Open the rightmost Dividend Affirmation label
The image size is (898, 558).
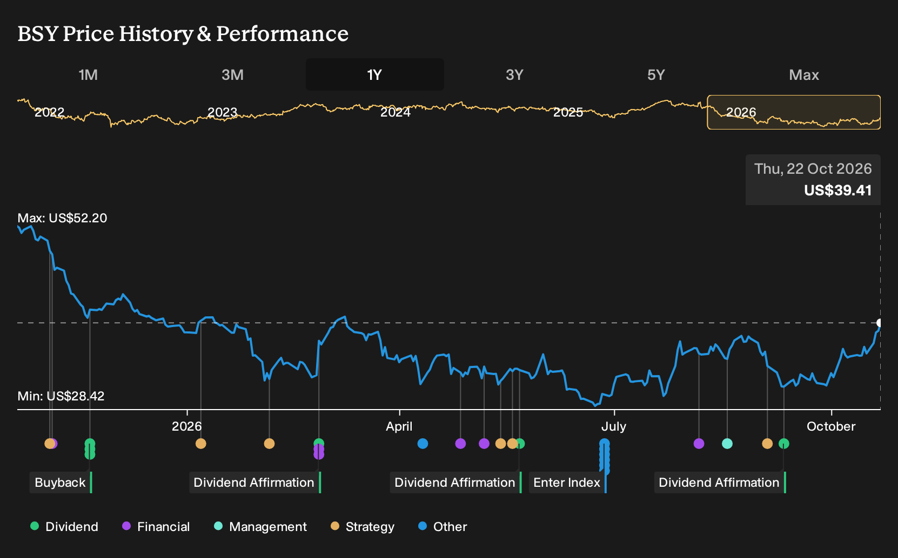[x=720, y=482]
